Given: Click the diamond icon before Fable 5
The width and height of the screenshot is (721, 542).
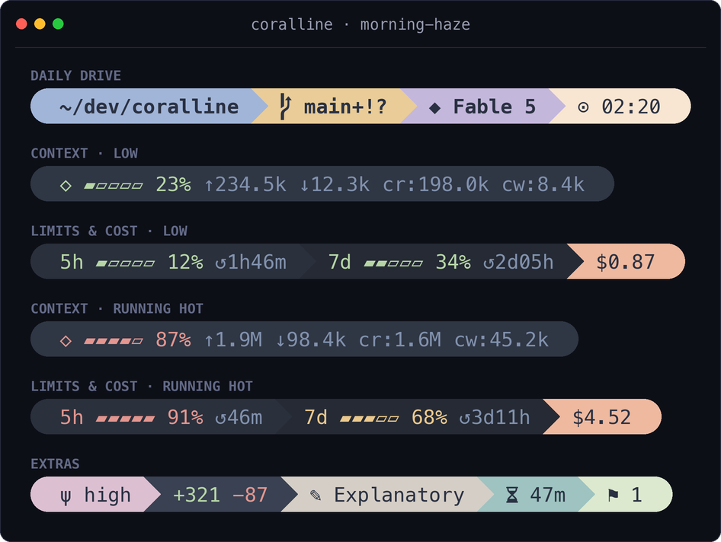Looking at the screenshot, I should coord(434,108).
